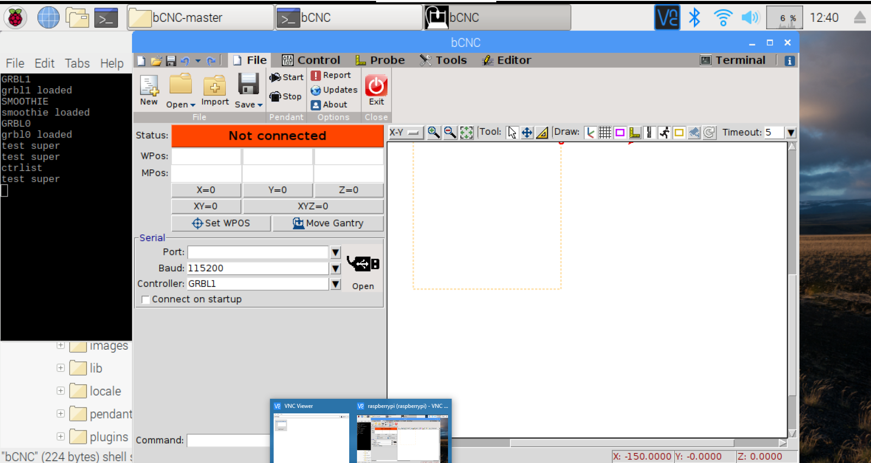
Task: Switch to the Control tab
Action: [311, 60]
